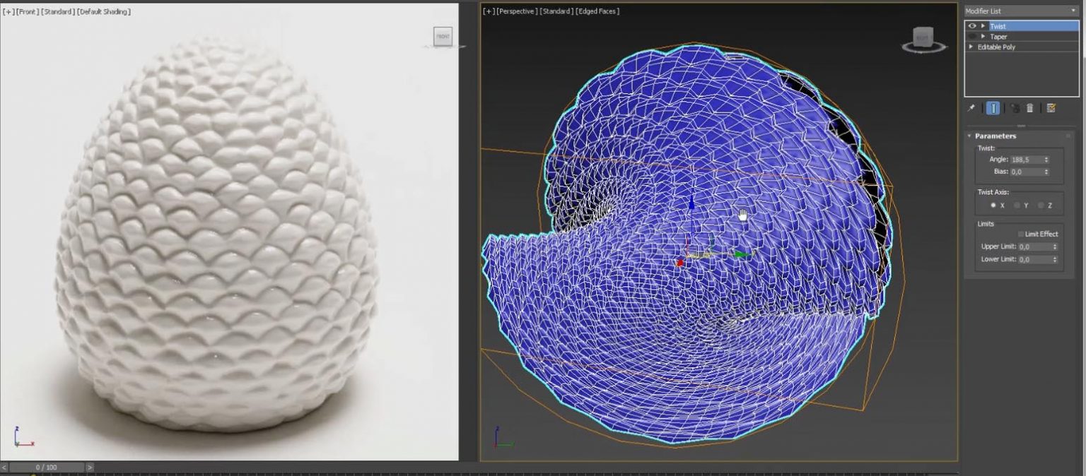
Task: Open Standard menu in Perspective viewport
Action: tap(556, 11)
